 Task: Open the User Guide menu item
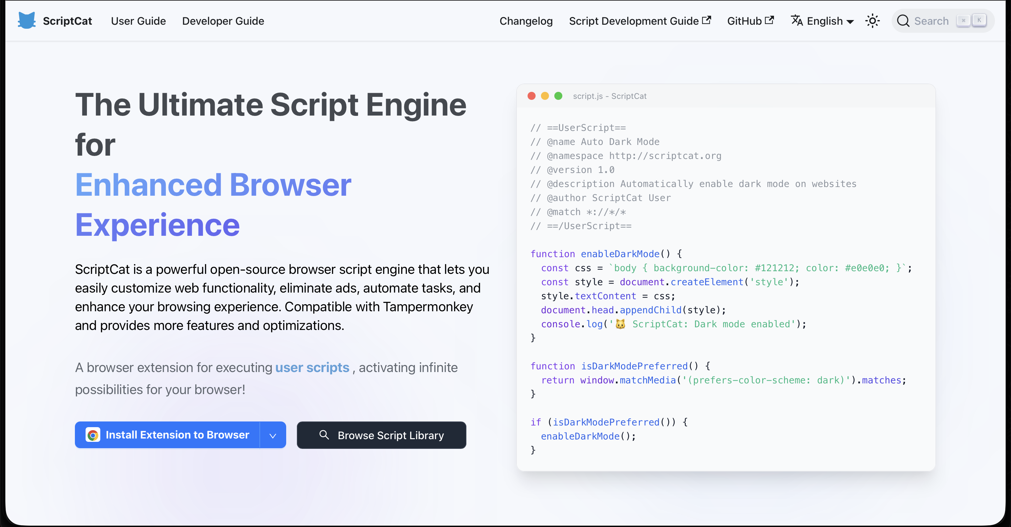point(138,21)
